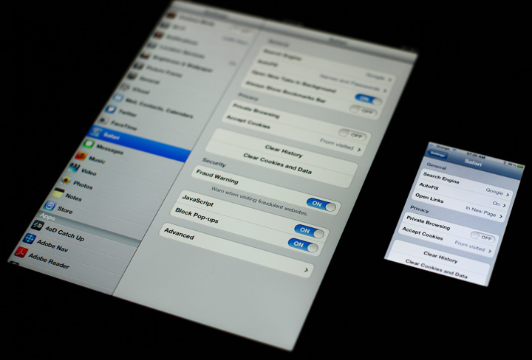Tap the blue Store icon on iPad

pos(50,206)
